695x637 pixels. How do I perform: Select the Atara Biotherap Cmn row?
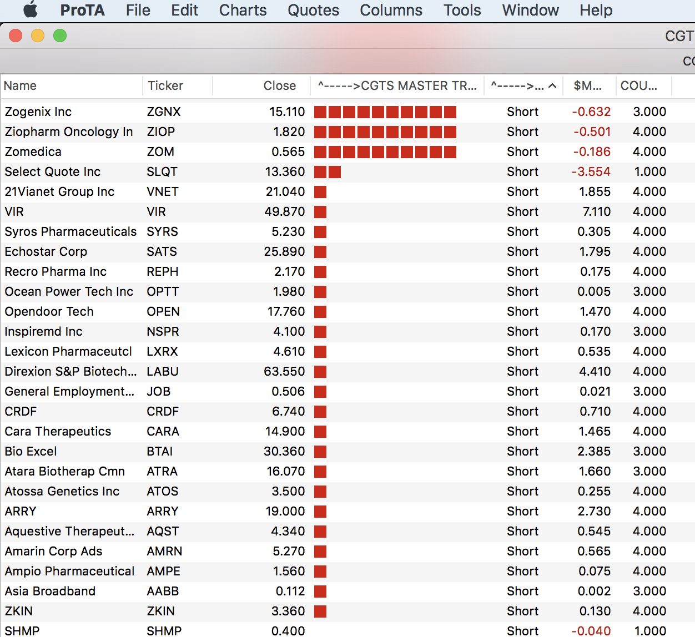click(347, 471)
